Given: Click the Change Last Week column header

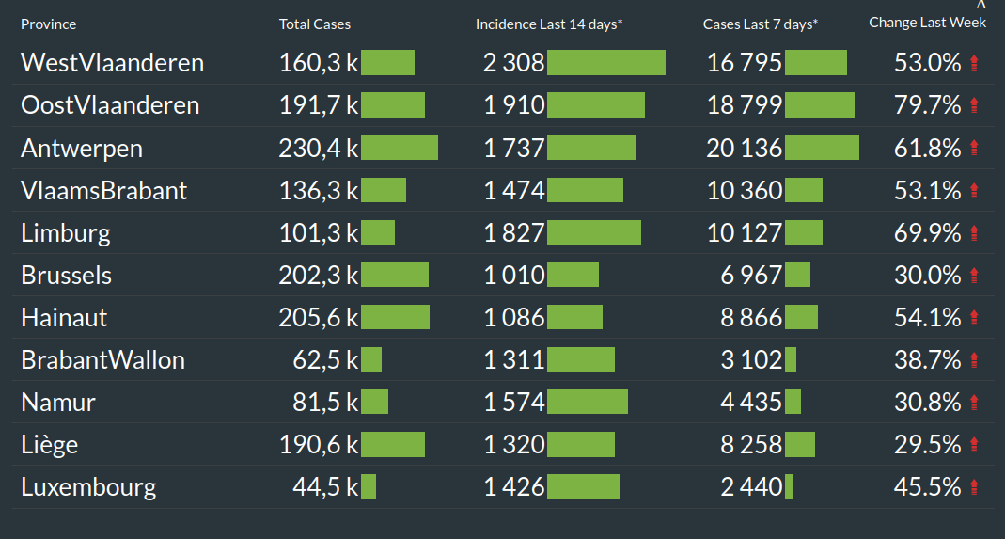Looking at the screenshot, I should click(x=927, y=23).
